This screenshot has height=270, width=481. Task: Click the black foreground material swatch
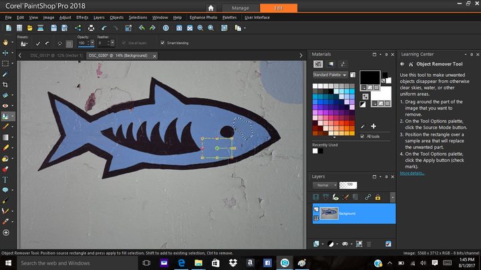(x=369, y=77)
